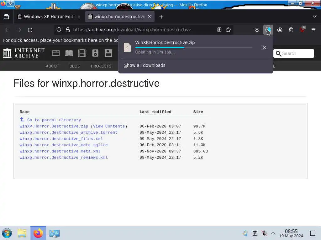This screenshot has width=321, height=240.
Task: Open Save to Pocket icon
Action: pyautogui.click(x=257, y=30)
